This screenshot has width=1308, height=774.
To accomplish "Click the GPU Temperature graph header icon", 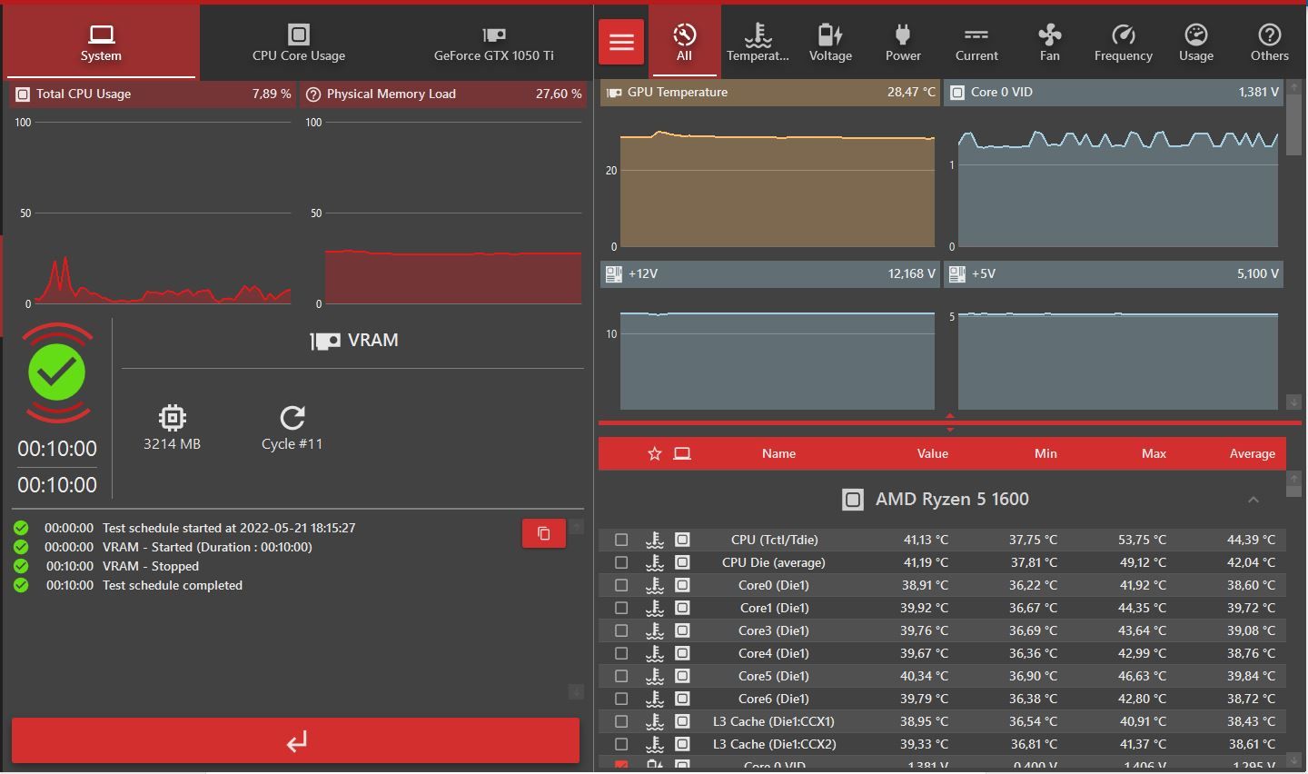I will [x=614, y=93].
